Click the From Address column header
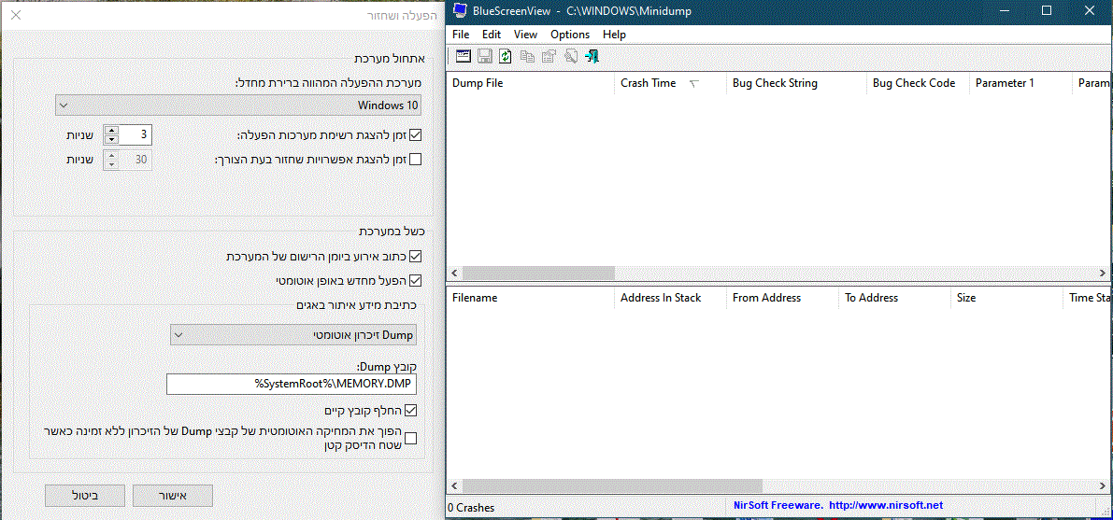Viewport: 1113px width, 520px height. click(x=783, y=298)
